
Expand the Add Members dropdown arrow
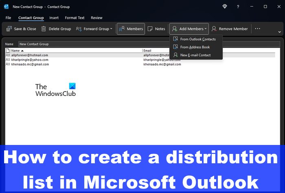pyautogui.click(x=205, y=29)
